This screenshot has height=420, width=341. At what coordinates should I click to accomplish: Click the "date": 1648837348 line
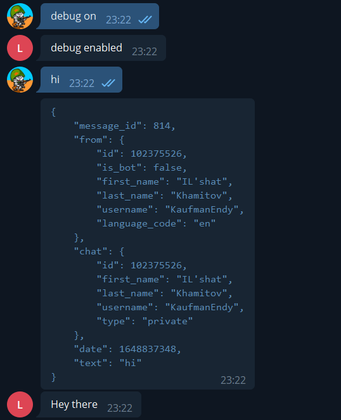click(127, 349)
